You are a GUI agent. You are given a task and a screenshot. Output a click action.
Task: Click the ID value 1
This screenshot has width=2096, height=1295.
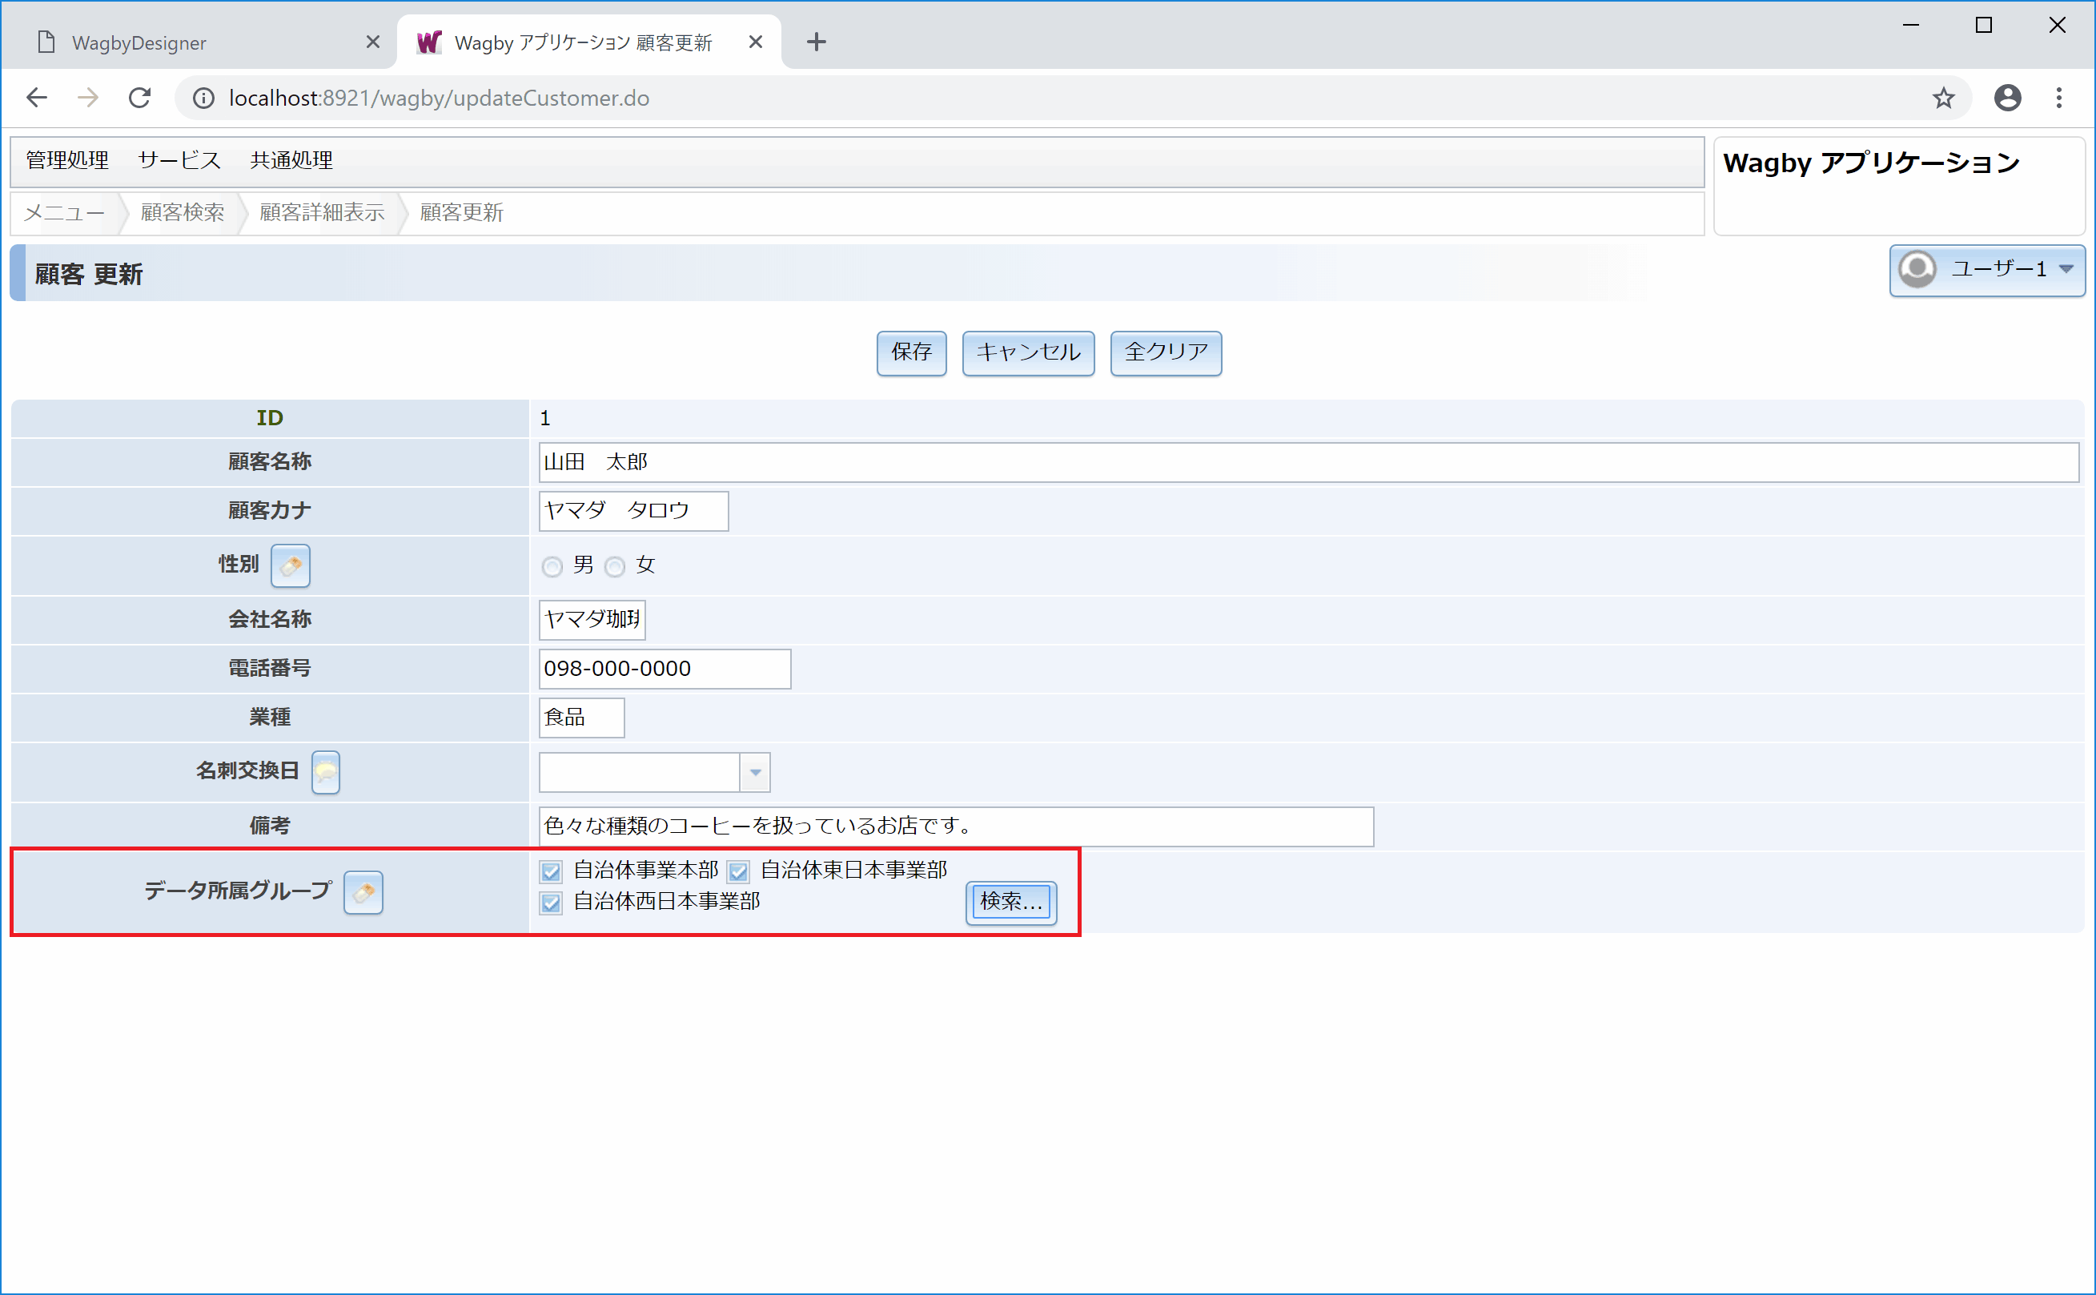pyautogui.click(x=545, y=419)
